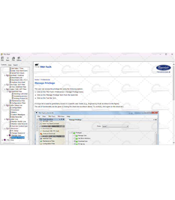
Task: Toggle the Set Micro Information checkbox in the figure
Action: pyautogui.click(x=74, y=138)
